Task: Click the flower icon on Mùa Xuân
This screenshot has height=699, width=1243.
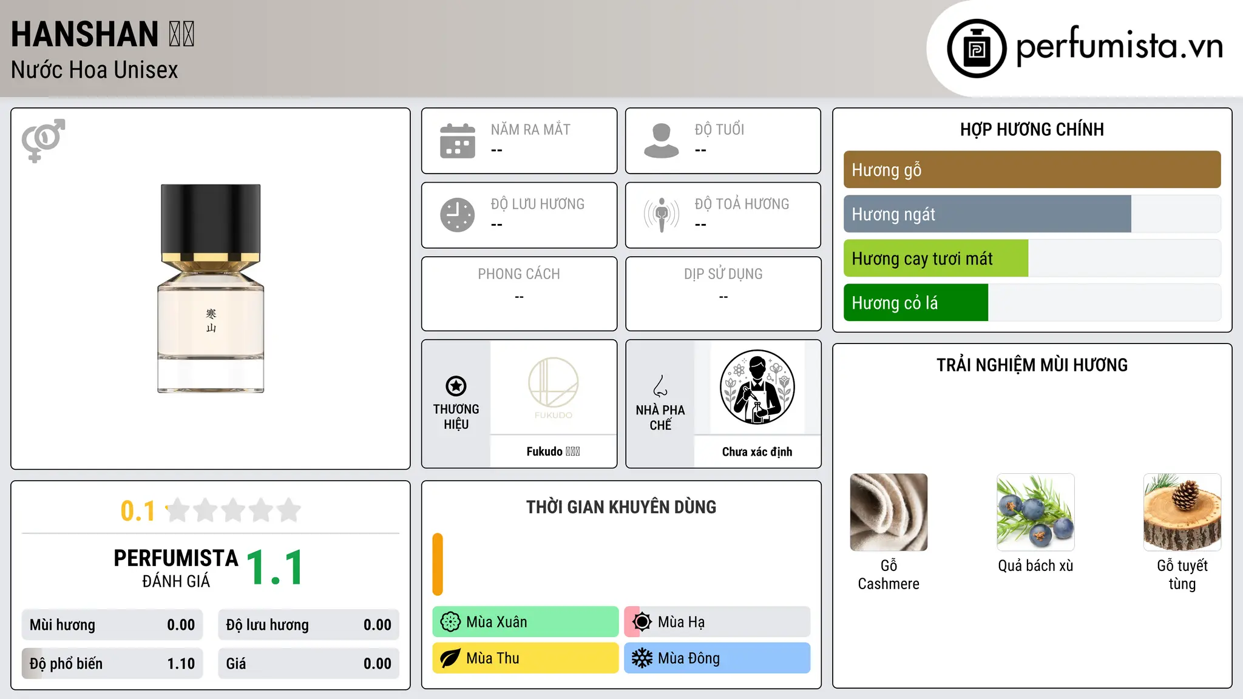Action: (450, 622)
